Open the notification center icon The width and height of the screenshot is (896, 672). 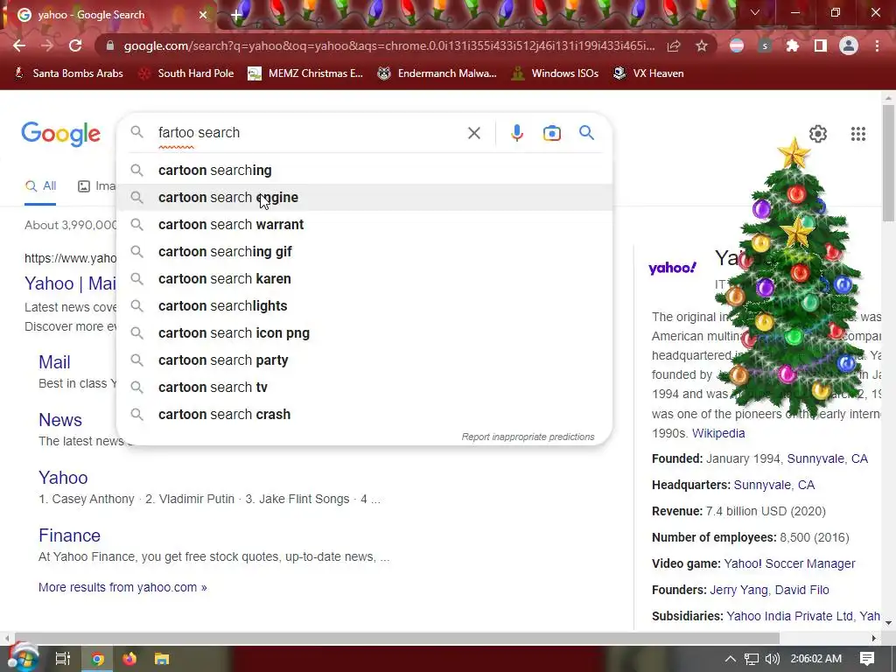(867, 659)
